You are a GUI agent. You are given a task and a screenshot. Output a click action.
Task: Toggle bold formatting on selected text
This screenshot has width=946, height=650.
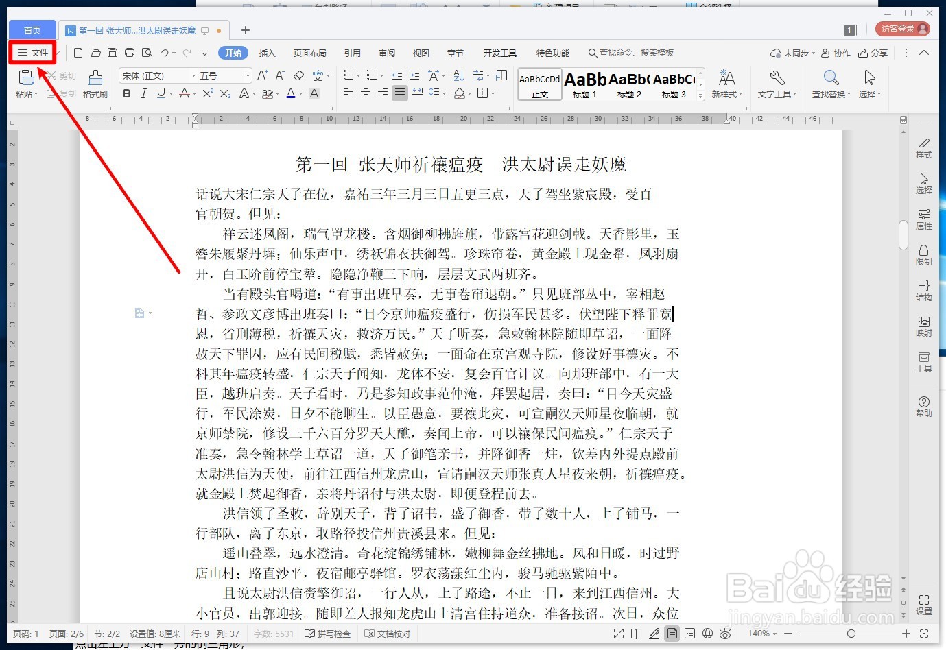126,94
